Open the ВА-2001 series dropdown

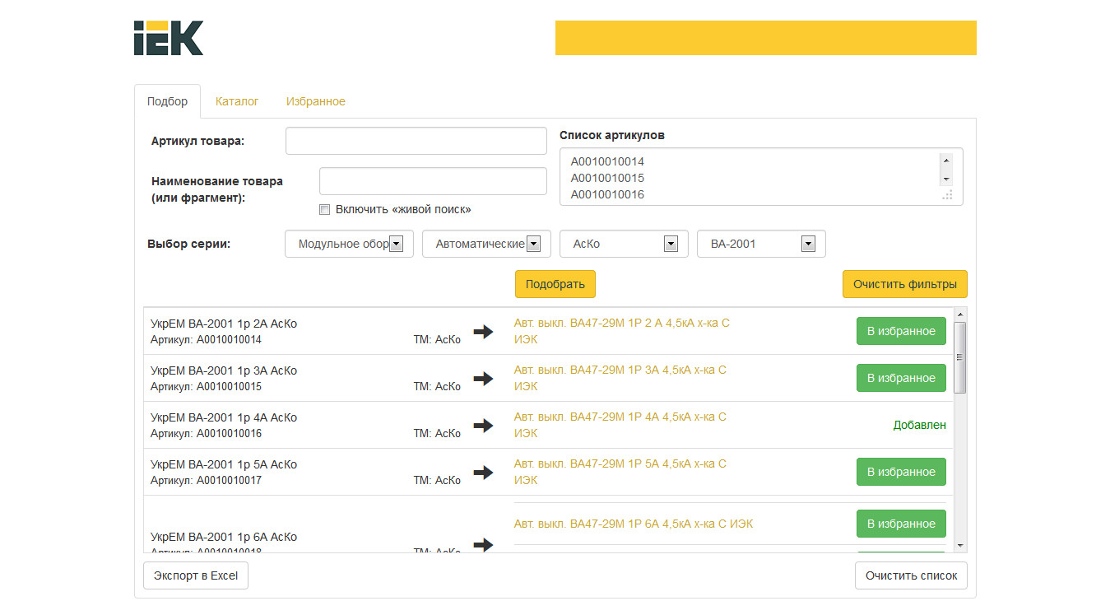[761, 244]
